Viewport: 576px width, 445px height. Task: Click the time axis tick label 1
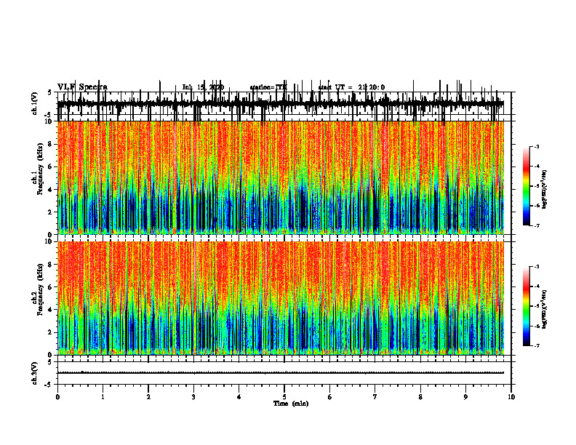103,397
